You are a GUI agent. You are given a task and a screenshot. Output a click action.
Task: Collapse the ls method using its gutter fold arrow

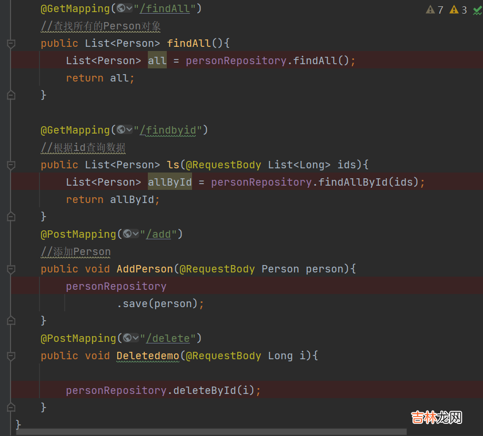[11, 165]
